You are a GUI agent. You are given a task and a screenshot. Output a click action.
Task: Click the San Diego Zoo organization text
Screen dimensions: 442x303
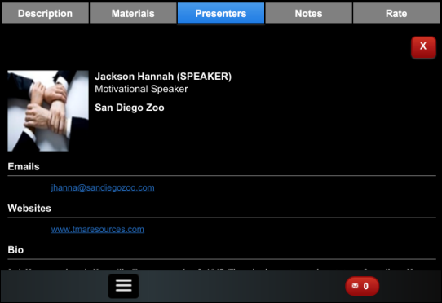click(x=130, y=108)
